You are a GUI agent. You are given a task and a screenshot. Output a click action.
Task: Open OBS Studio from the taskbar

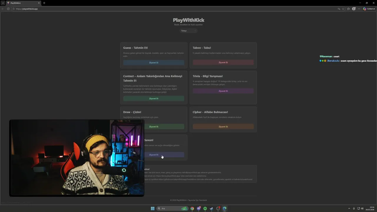[x=218, y=208]
